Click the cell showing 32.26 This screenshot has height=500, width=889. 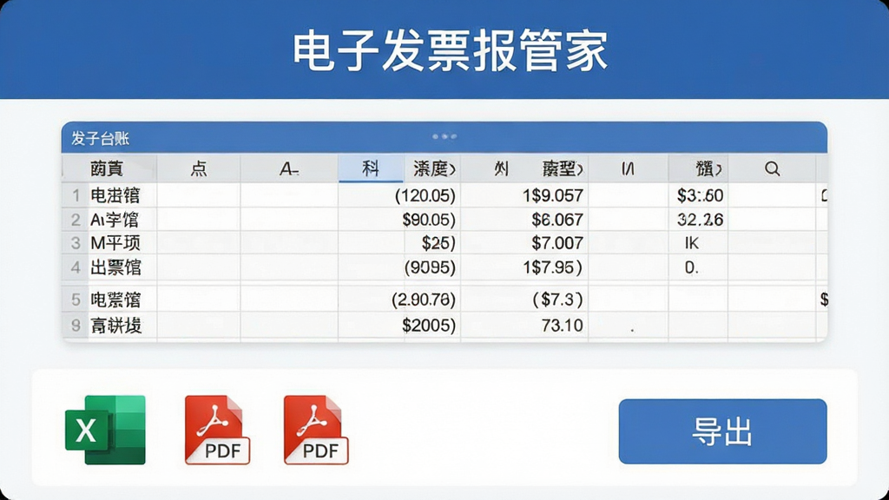(699, 220)
